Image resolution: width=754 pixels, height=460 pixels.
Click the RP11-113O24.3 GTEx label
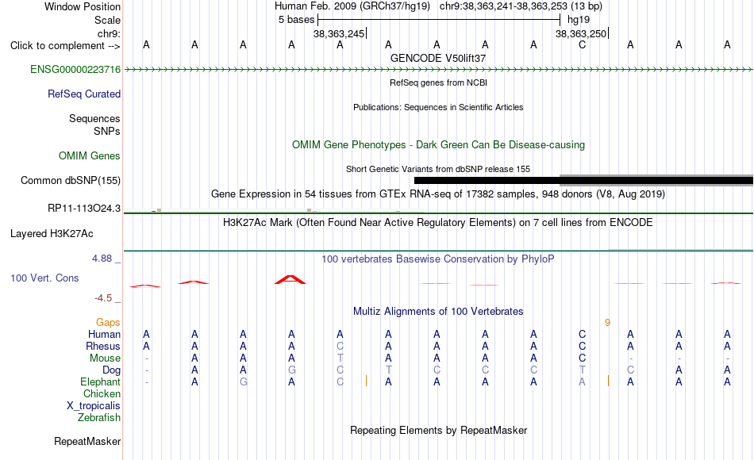click(84, 208)
